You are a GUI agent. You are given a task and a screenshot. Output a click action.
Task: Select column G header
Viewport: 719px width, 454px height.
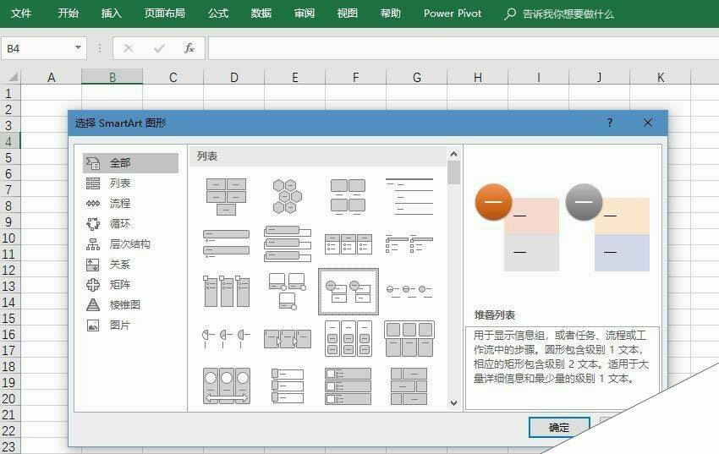point(416,77)
